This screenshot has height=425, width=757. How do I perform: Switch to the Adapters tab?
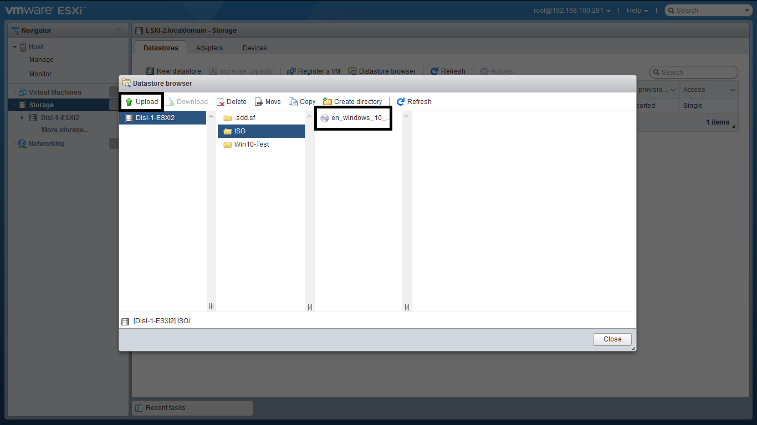point(209,48)
